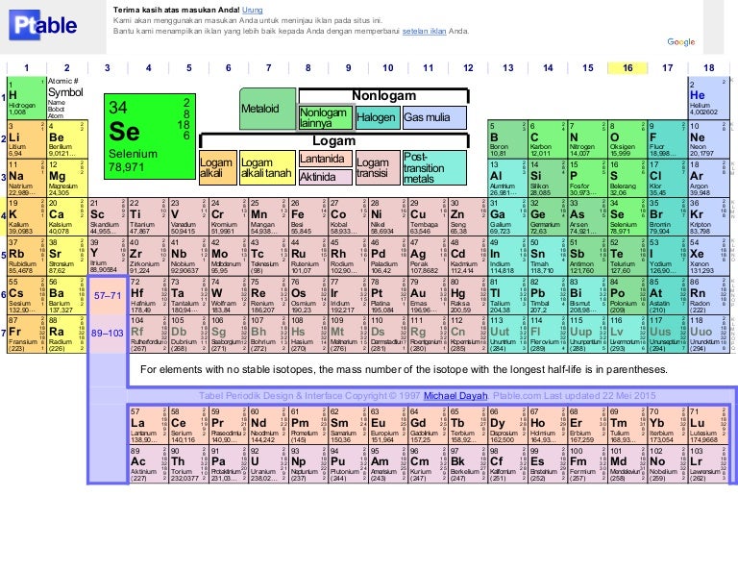The width and height of the screenshot is (738, 571).
Task: Choose the Iron (Fe) cell
Action: coord(308,217)
